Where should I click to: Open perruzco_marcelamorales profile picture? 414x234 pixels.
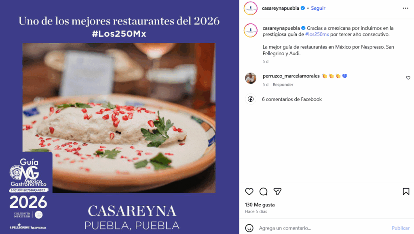point(251,78)
